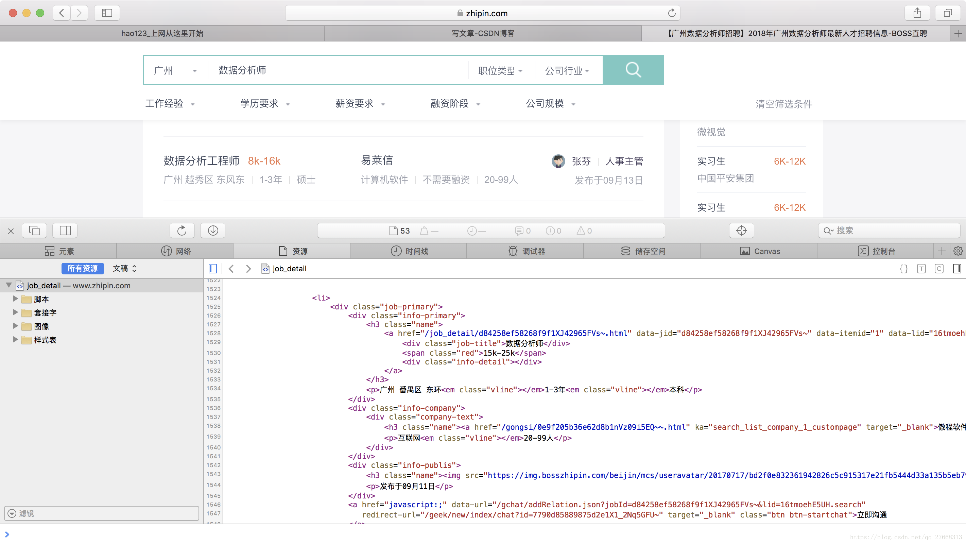
Task: Open Web Inspector settings gear
Action: point(958,251)
